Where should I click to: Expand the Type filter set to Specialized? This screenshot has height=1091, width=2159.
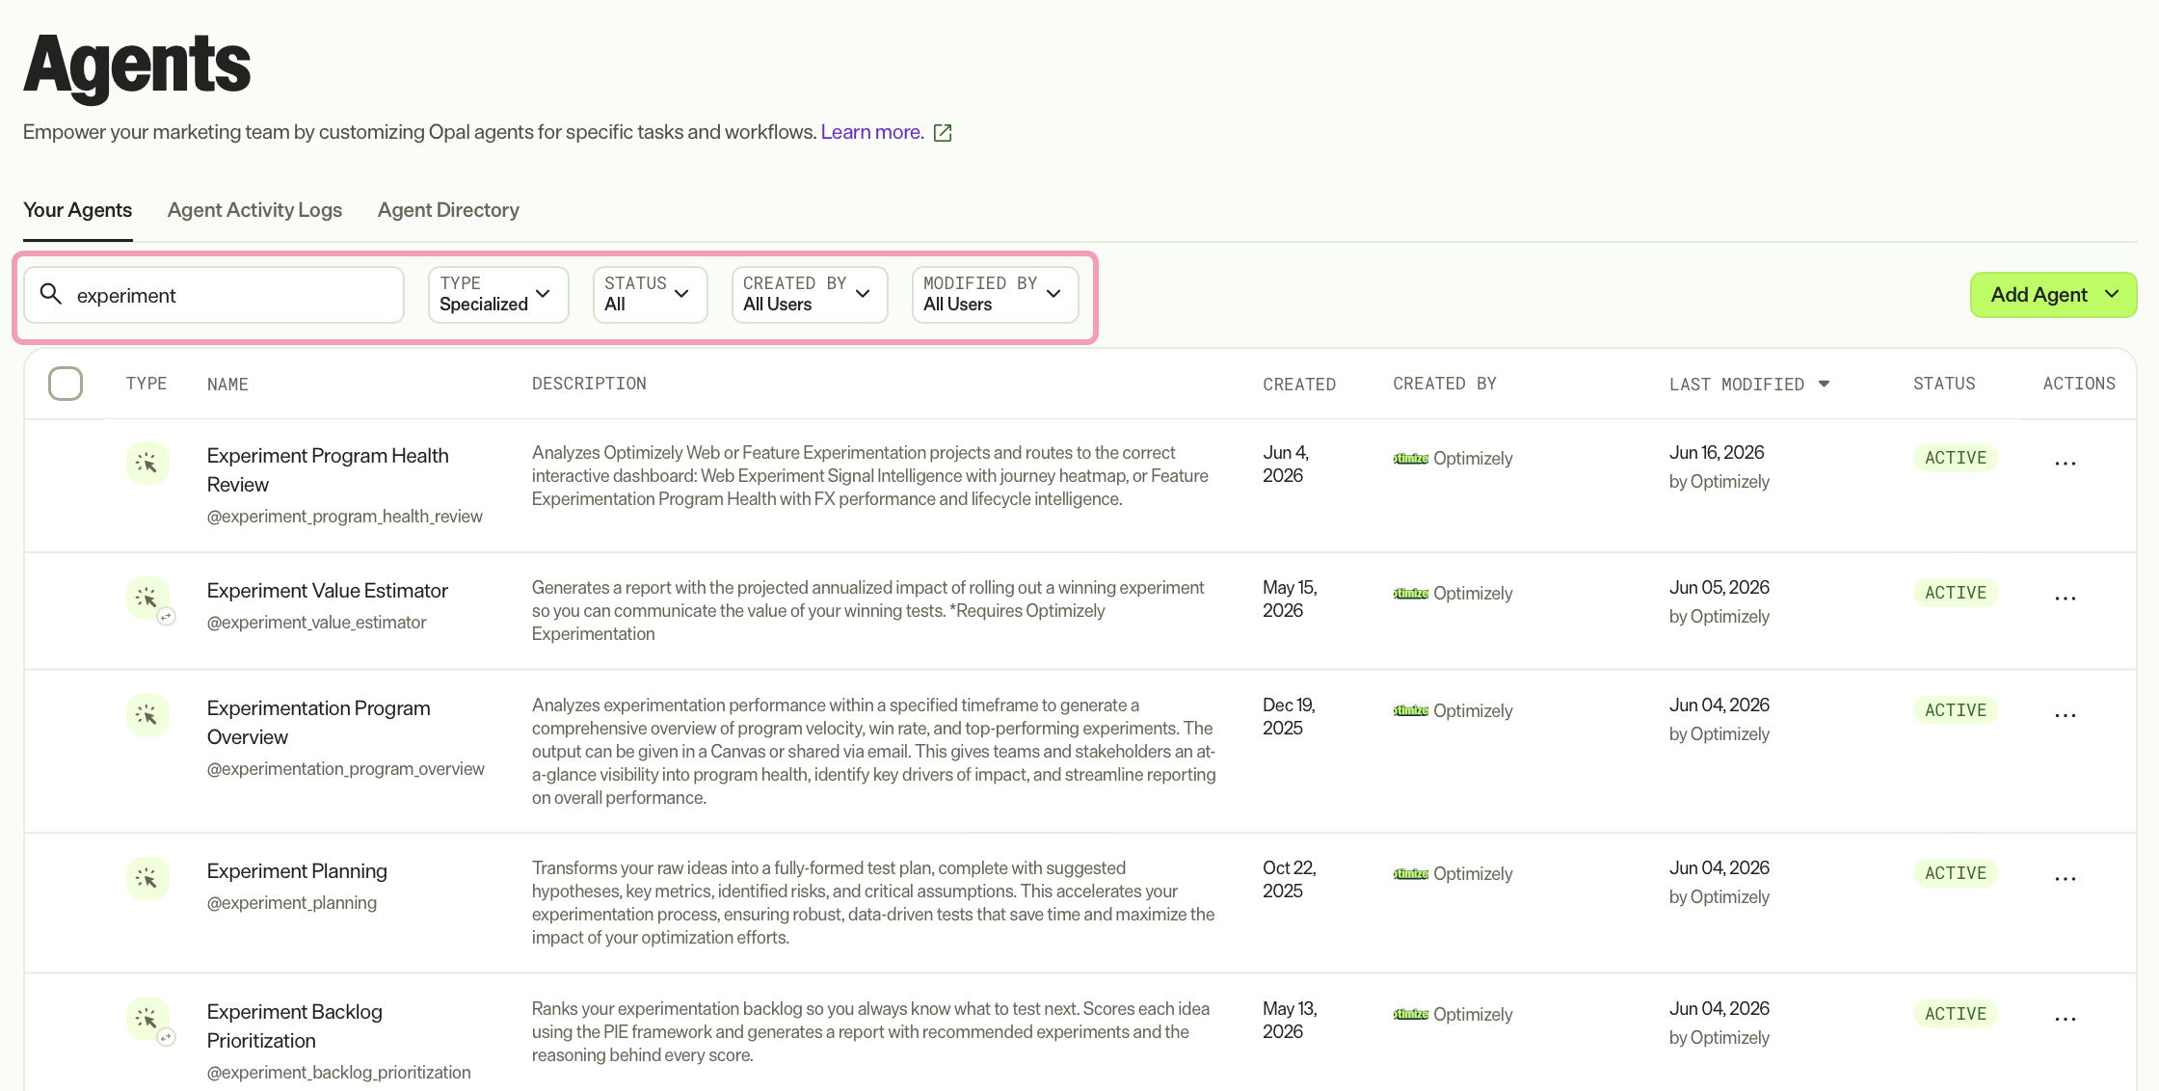[498, 295]
